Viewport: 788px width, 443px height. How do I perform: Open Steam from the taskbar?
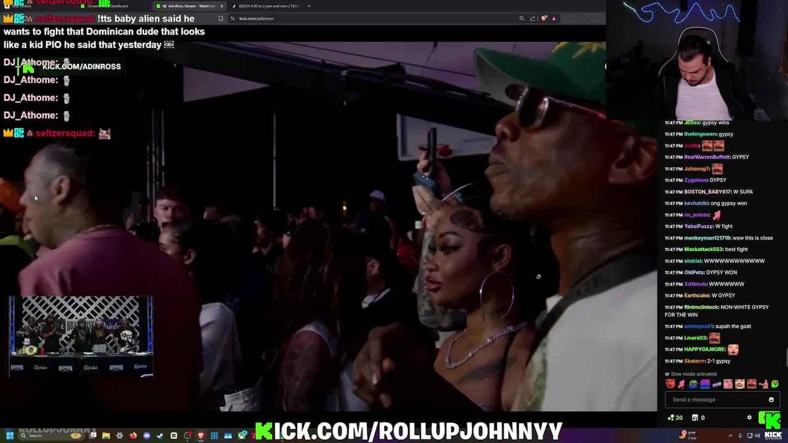point(160,436)
